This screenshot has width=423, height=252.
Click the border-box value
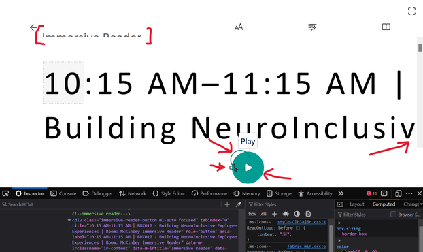coord(354,234)
